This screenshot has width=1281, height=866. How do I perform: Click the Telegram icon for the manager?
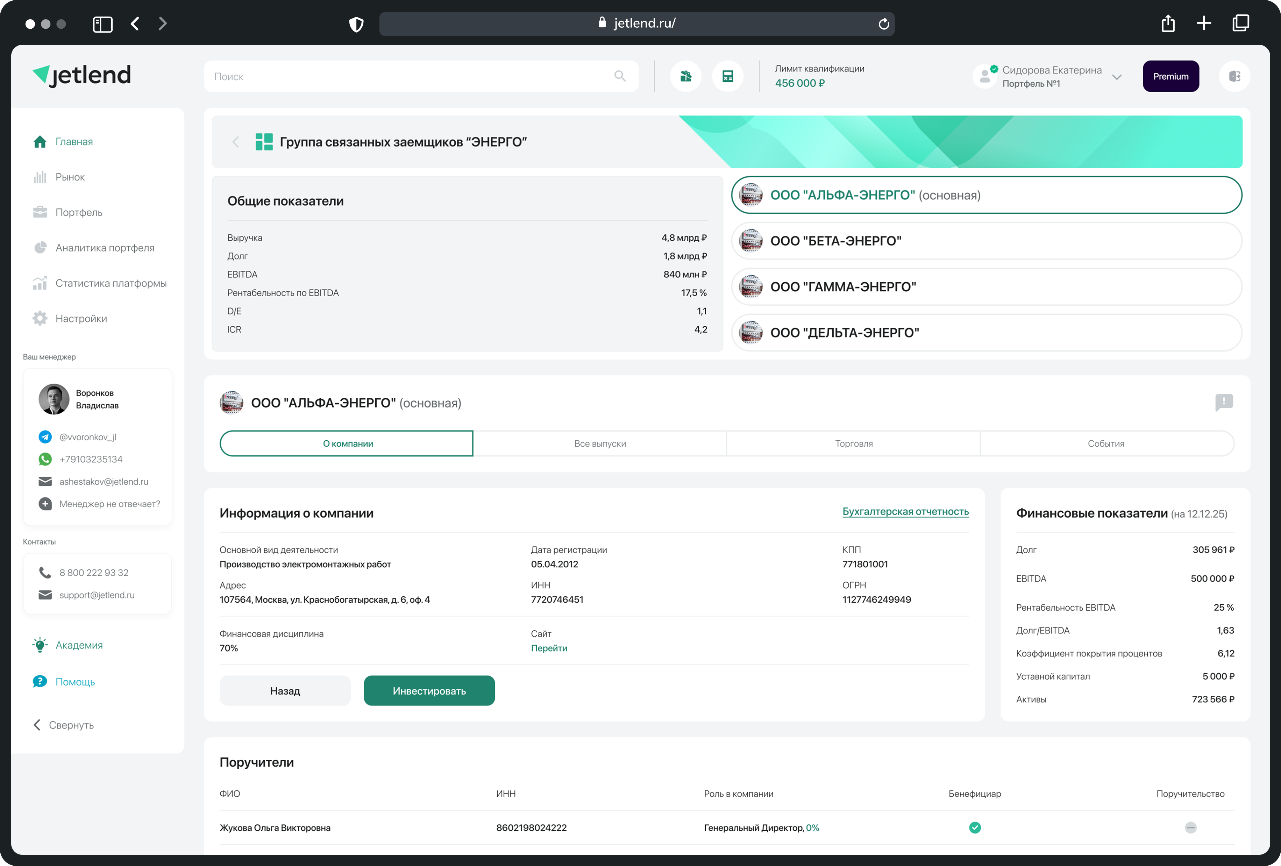45,437
